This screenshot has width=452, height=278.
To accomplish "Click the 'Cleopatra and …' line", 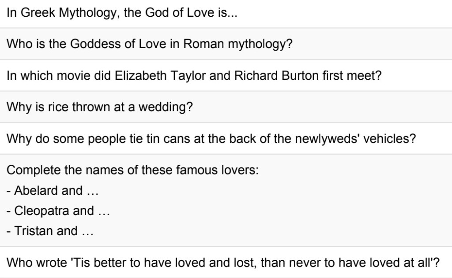I will tap(58, 211).
